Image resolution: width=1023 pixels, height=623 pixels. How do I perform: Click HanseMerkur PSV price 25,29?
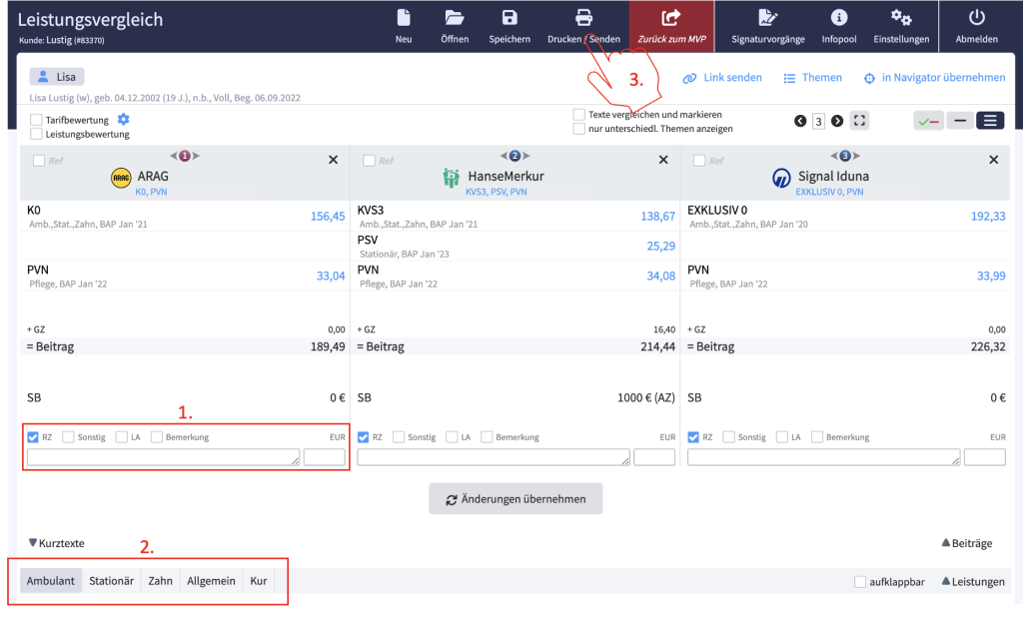pos(661,247)
